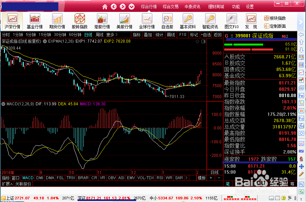Switch to 5分钟 period
The image size is (306, 202).
pos(31,35)
